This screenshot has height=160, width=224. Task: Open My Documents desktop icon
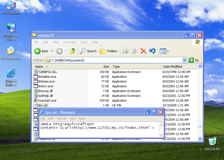tap(11, 53)
